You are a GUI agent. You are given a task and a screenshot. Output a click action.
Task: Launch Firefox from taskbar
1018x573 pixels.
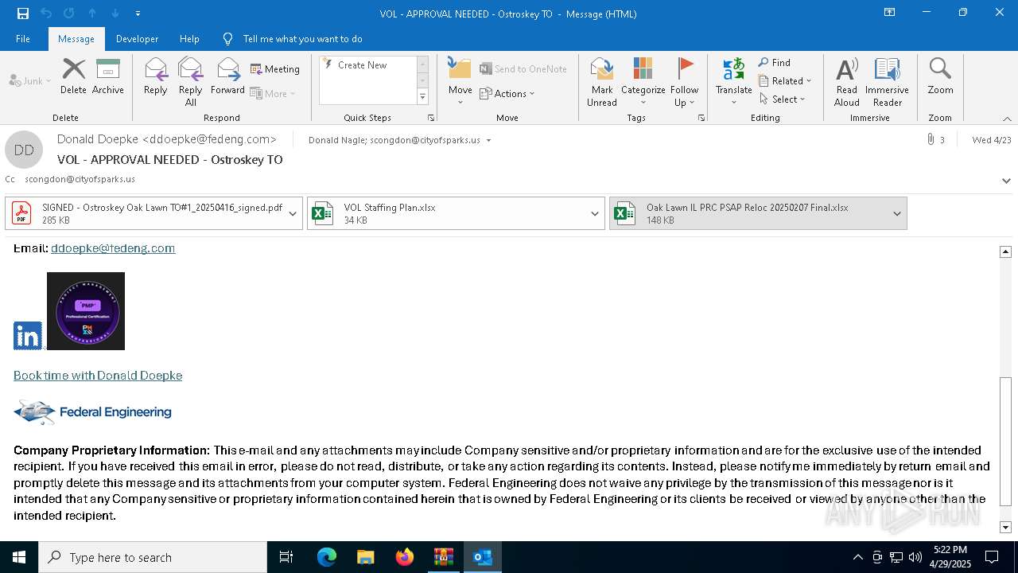pos(405,557)
